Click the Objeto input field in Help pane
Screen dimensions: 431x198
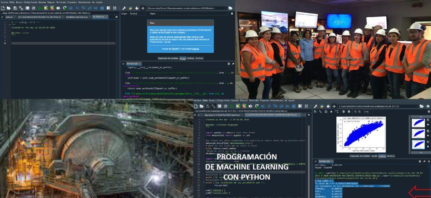coord(193,13)
